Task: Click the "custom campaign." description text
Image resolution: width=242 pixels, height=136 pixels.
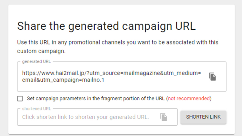Action: (41, 51)
